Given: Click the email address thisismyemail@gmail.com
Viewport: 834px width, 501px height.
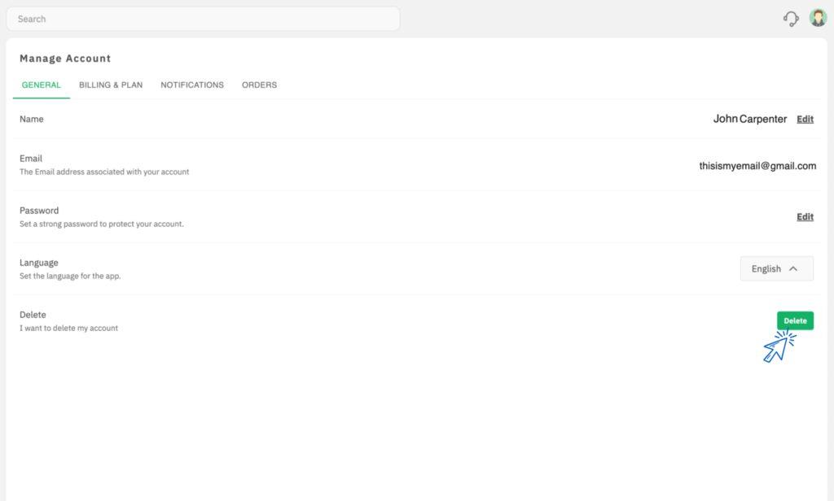Looking at the screenshot, I should click(x=757, y=165).
